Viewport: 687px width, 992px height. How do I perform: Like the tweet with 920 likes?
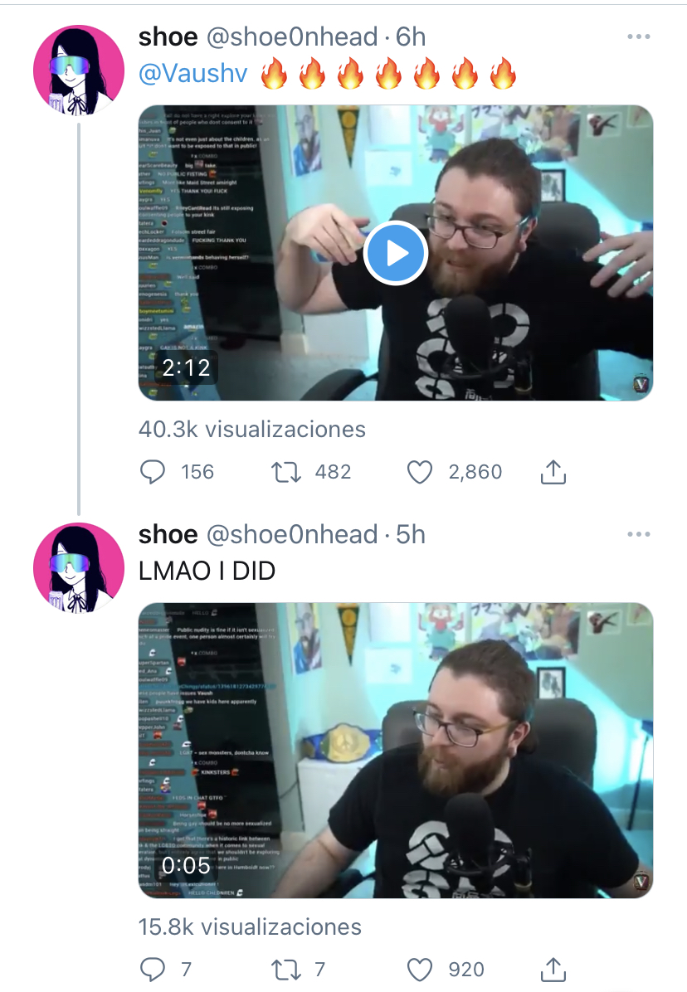(419, 970)
